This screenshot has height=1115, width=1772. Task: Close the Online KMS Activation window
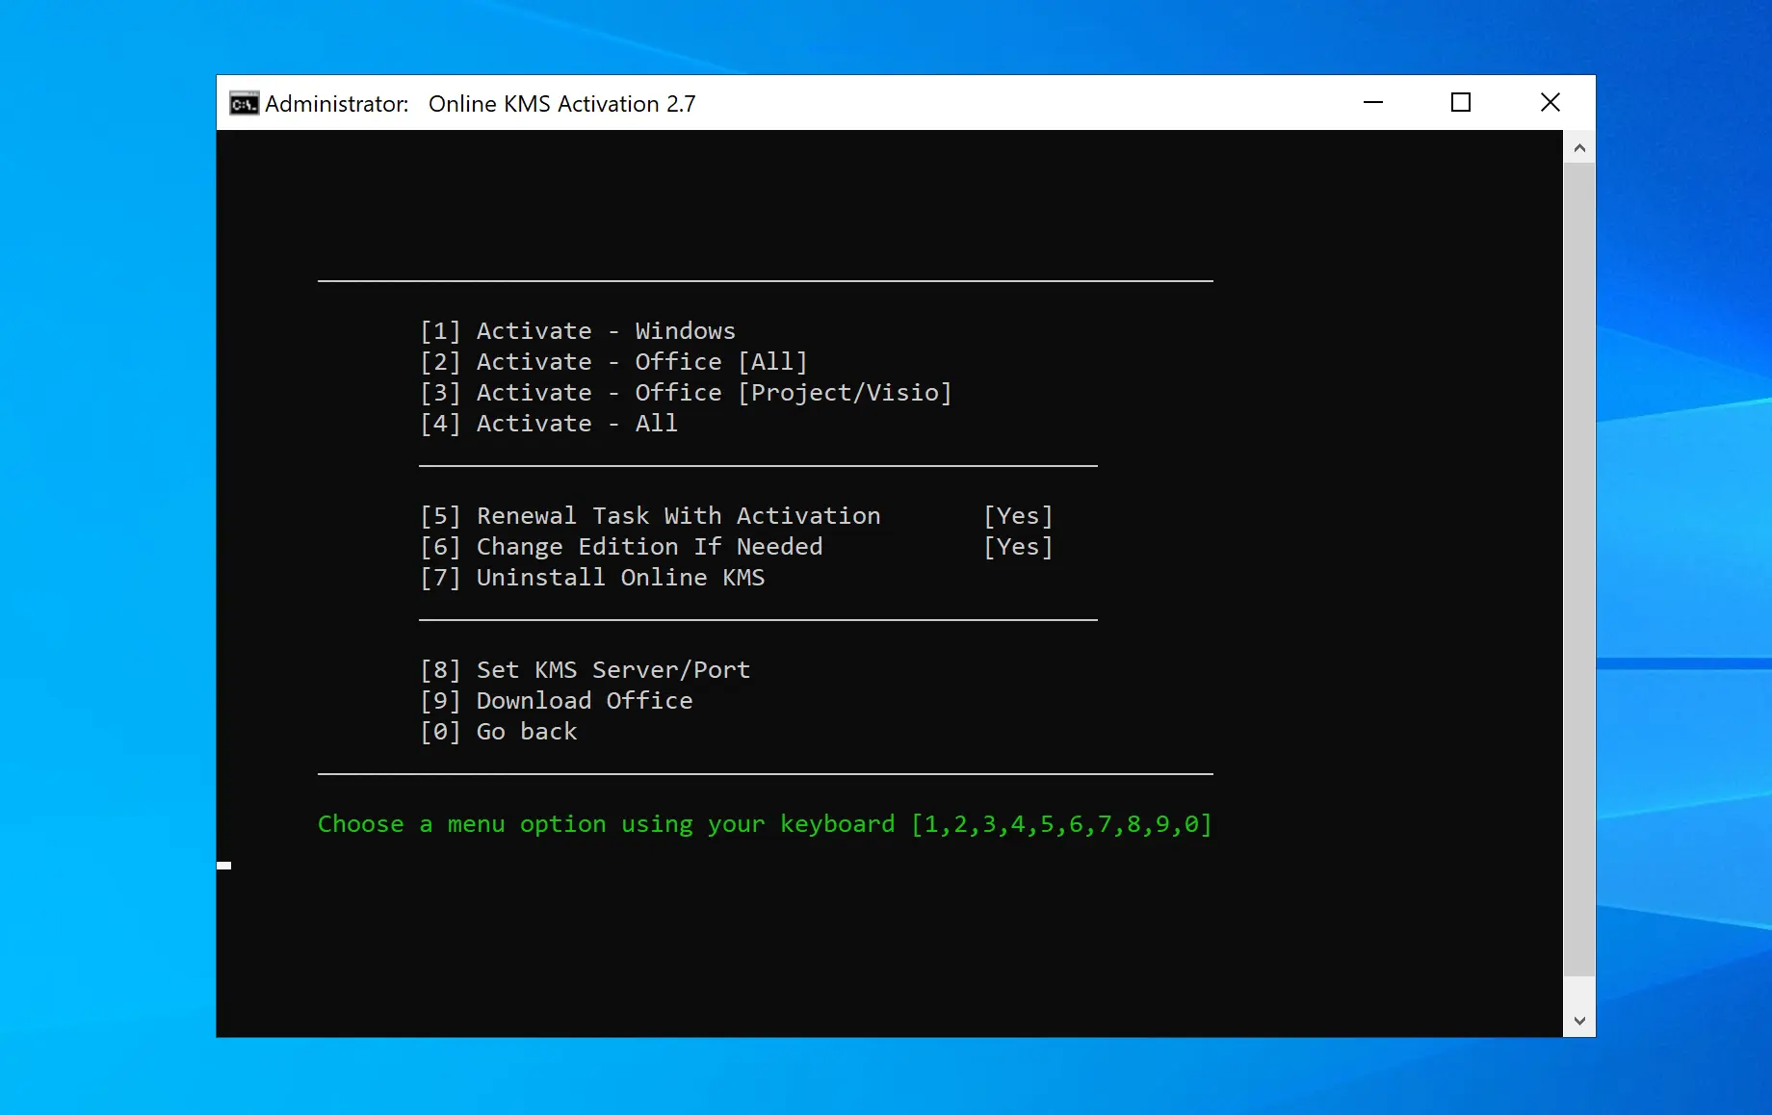tap(1550, 102)
